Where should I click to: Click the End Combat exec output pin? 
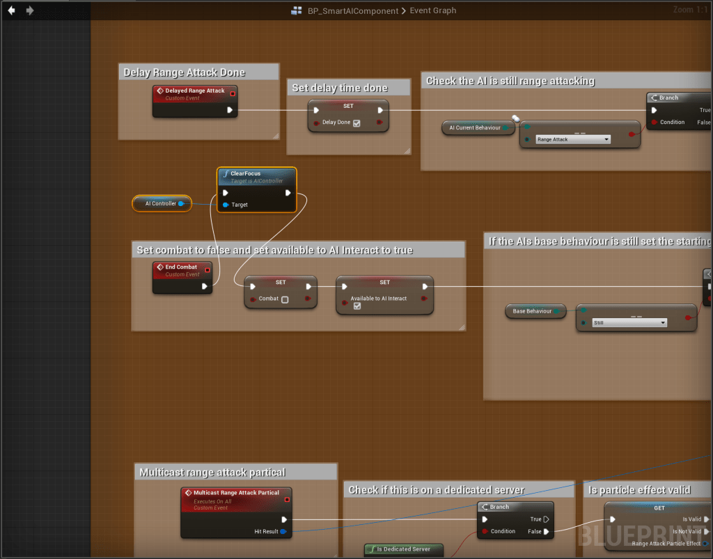click(x=205, y=286)
